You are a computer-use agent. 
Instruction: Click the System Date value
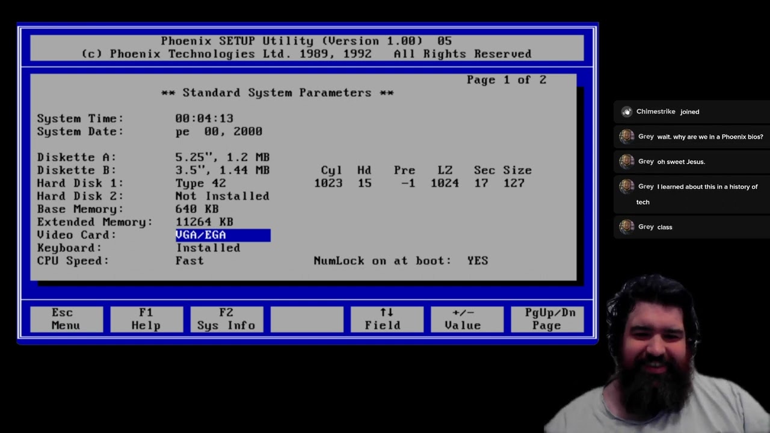pyautogui.click(x=219, y=132)
